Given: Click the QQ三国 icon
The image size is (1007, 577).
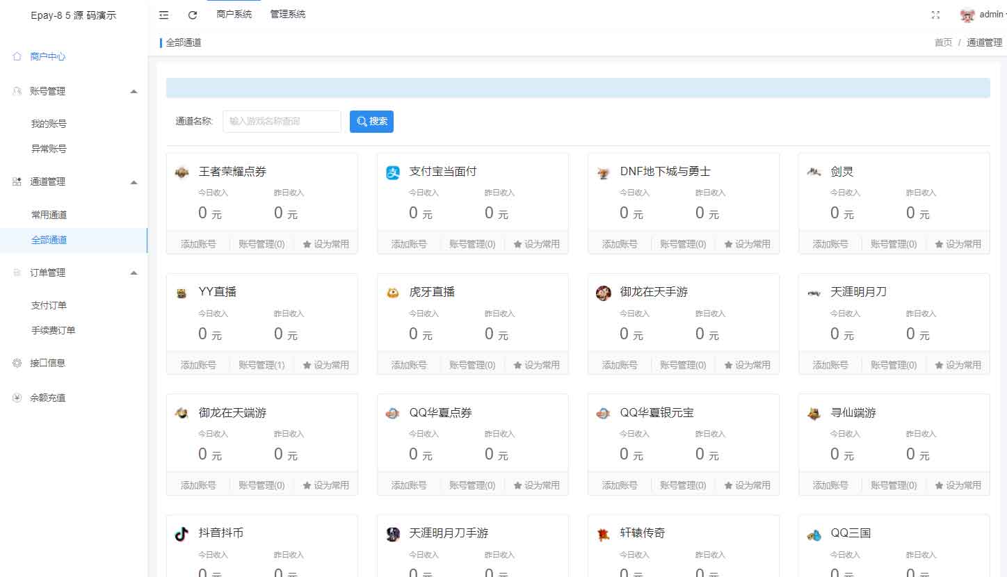Looking at the screenshot, I should coord(814,534).
